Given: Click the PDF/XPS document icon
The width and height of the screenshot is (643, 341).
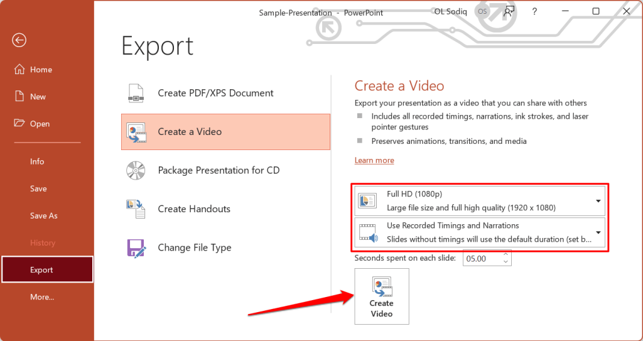Looking at the screenshot, I should pos(136,93).
